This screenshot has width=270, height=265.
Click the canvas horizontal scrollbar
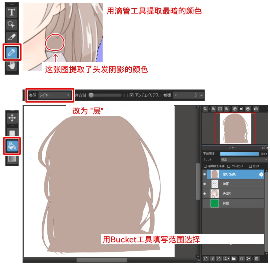[102, 260]
